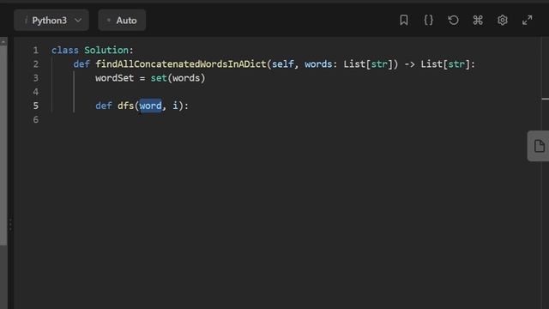Click line number 4 in the gutter

(36, 92)
